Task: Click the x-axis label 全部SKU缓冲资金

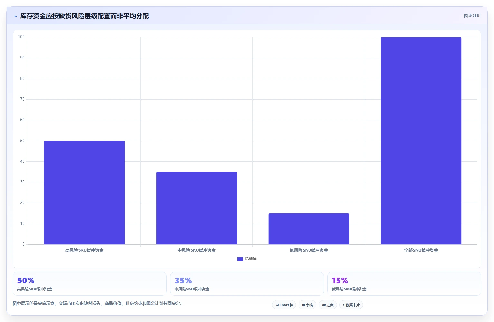Action: point(421,250)
